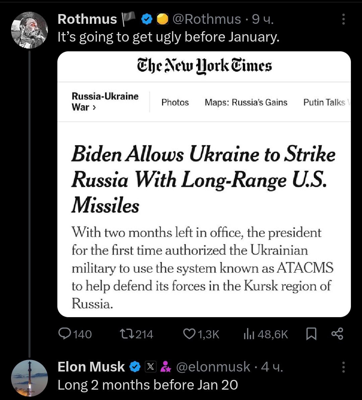The width and height of the screenshot is (362, 400).
Task: Click the X affiliation badge beside Elon Musk
Action: tap(151, 367)
